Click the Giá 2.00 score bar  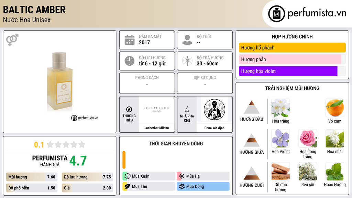point(87,188)
